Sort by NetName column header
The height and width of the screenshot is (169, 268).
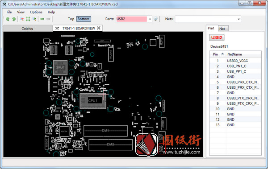coord(243,54)
